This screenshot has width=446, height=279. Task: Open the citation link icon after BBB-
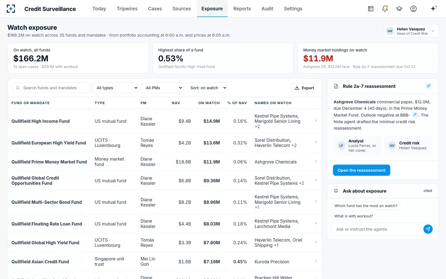tap(415, 115)
